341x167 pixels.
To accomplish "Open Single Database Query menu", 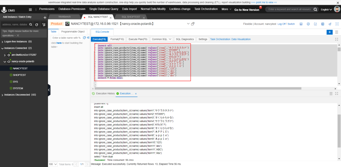I will click(x=104, y=9).
